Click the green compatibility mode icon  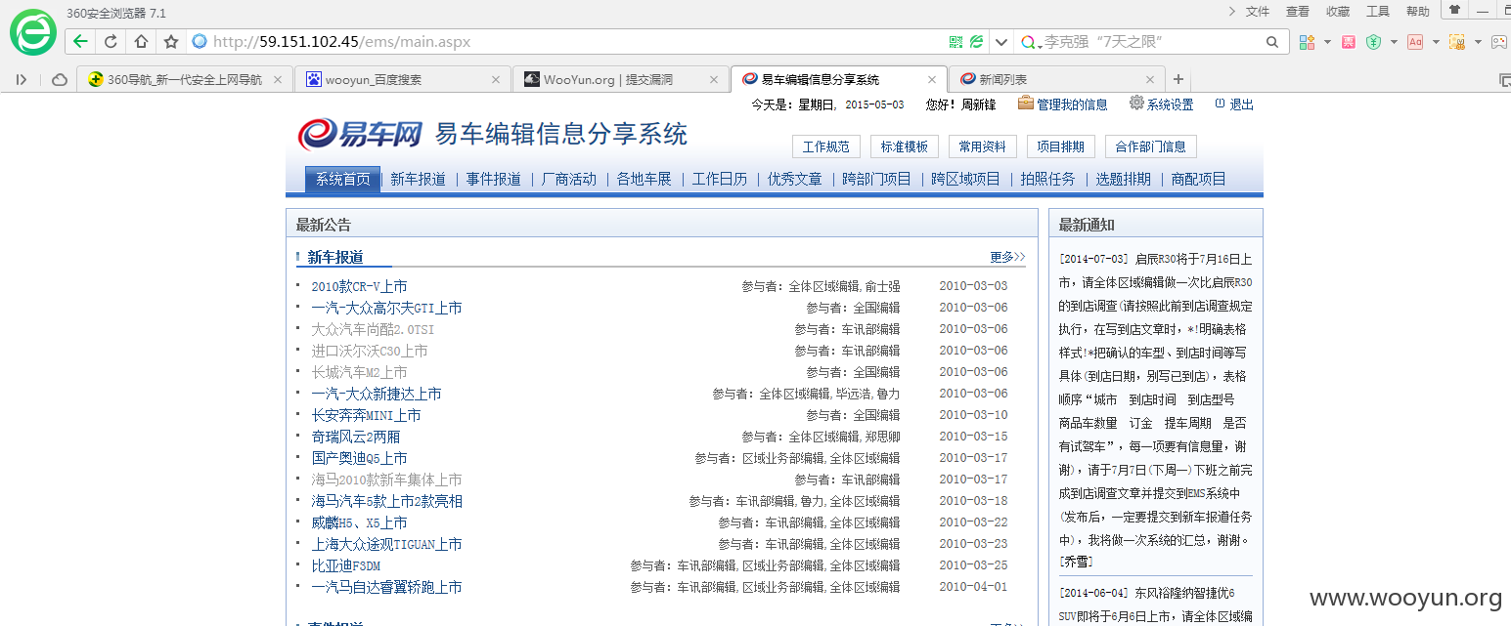click(x=976, y=42)
